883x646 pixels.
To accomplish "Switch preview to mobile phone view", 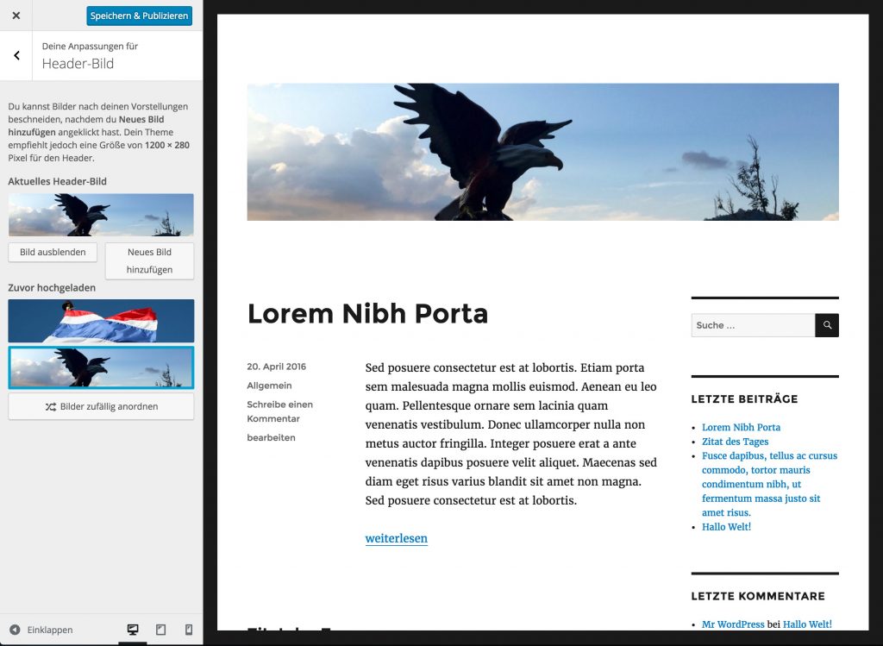I will [189, 630].
